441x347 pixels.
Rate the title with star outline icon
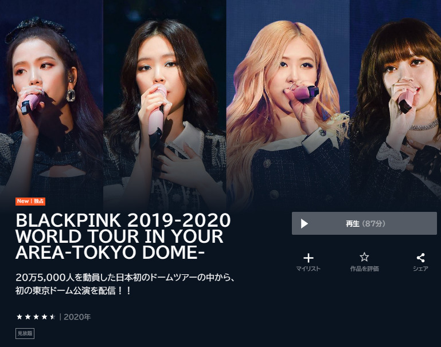coord(364,257)
